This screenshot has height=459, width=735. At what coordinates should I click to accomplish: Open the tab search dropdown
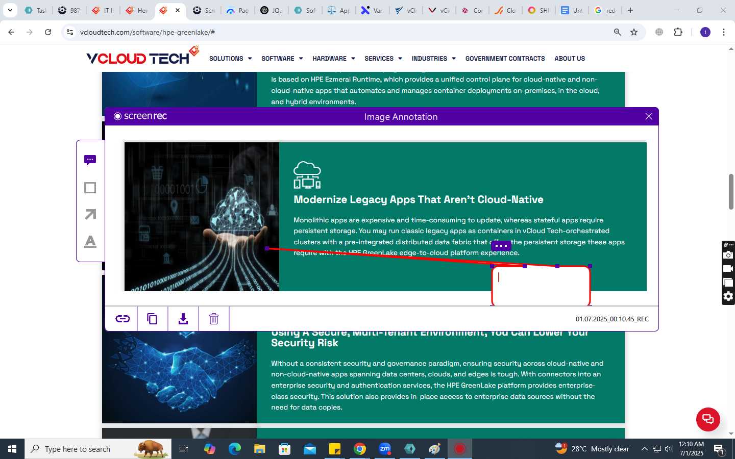(10, 10)
